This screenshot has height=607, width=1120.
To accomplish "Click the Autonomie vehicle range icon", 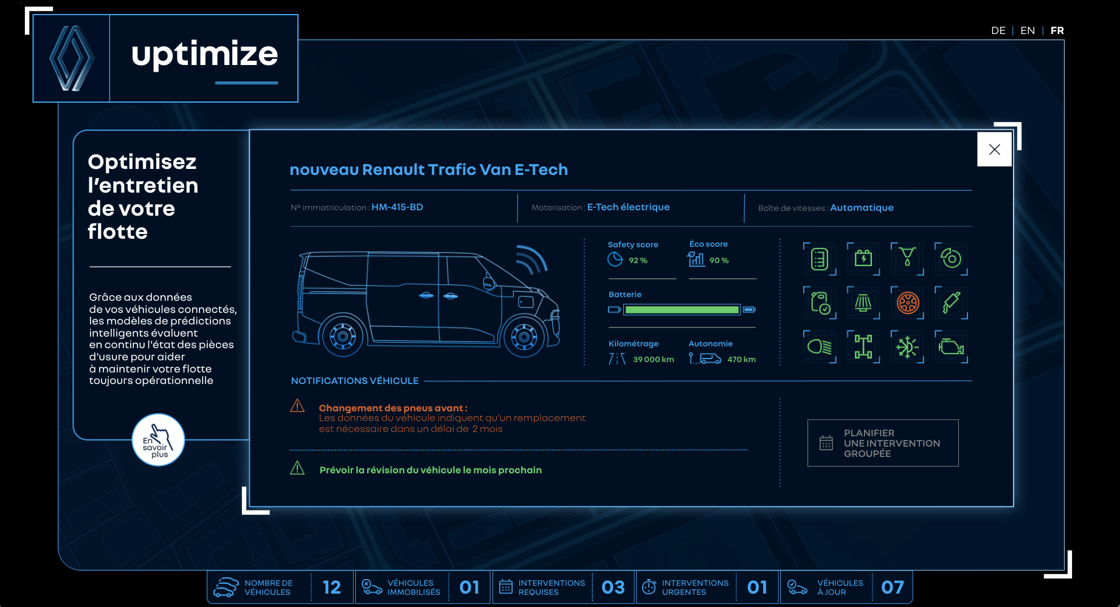I will tap(705, 359).
